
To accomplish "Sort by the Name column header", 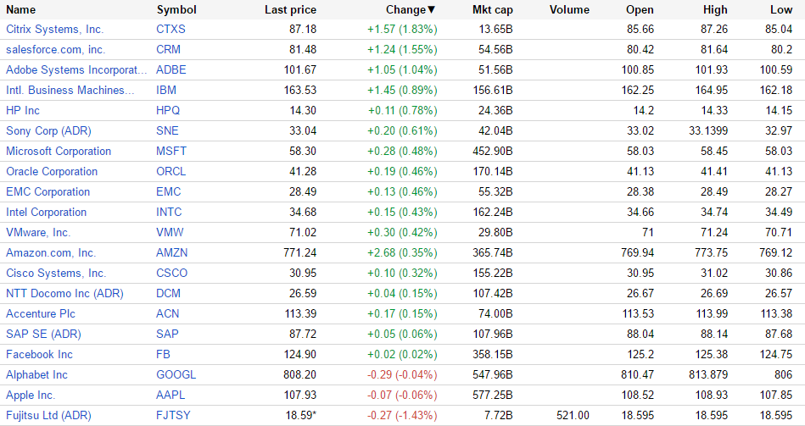I will click(x=21, y=10).
